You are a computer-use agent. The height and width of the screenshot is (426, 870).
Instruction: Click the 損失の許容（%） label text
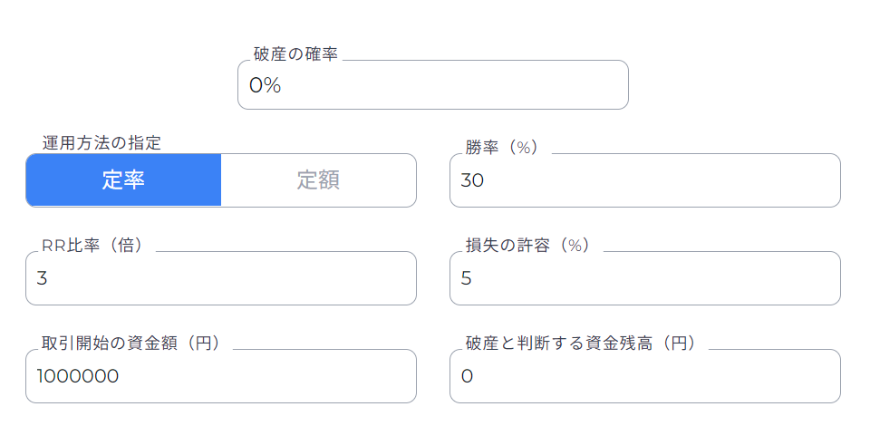tap(527, 246)
